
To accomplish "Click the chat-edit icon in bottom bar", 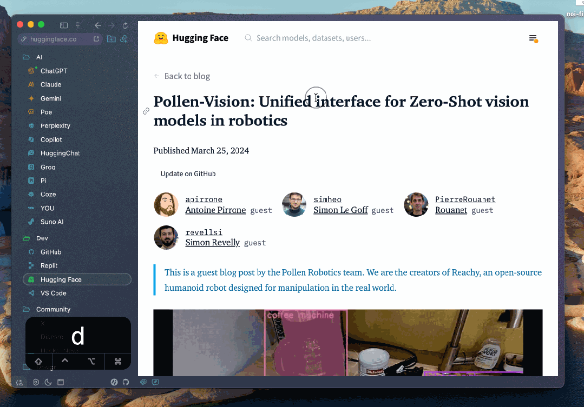I will click(x=155, y=382).
